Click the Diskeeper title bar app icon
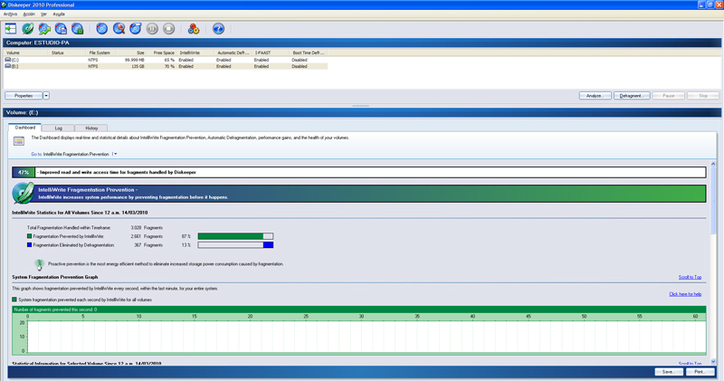Image resolution: width=724 pixels, height=381 pixels. click(4, 5)
